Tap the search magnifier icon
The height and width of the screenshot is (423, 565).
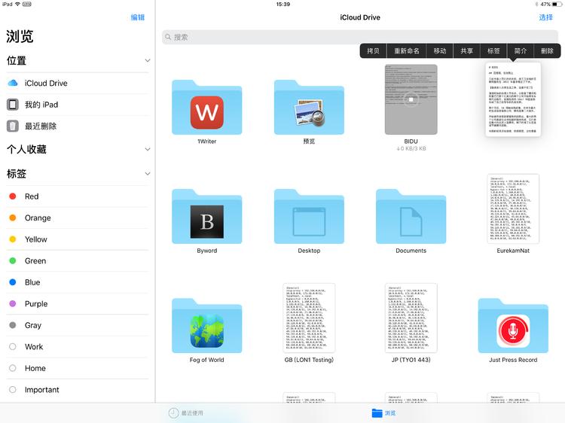[x=168, y=37]
